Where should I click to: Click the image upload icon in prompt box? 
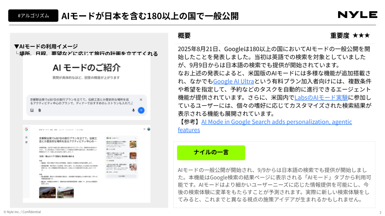pyautogui.click(x=32, y=110)
